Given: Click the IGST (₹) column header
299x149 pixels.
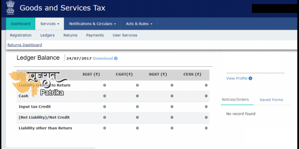Looking at the screenshot, I should [91, 75].
